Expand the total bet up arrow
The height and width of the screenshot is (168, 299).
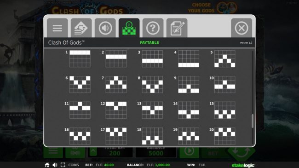93,152
